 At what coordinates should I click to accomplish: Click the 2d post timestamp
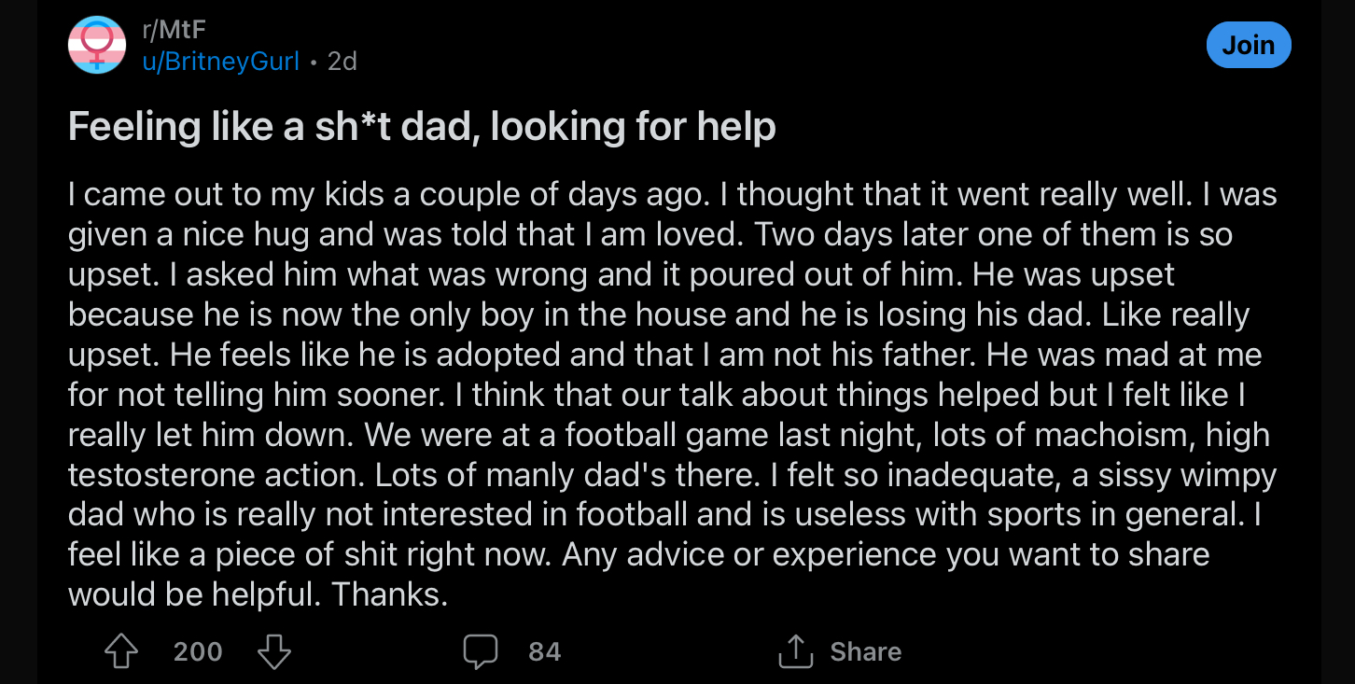342,62
